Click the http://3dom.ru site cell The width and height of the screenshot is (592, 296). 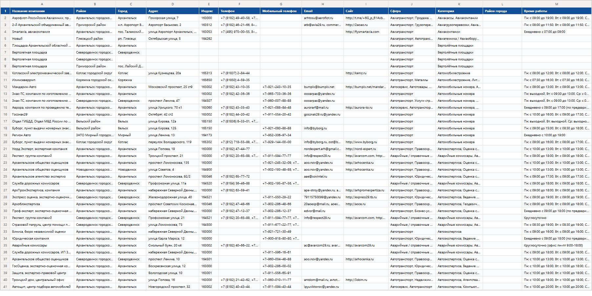point(366,280)
